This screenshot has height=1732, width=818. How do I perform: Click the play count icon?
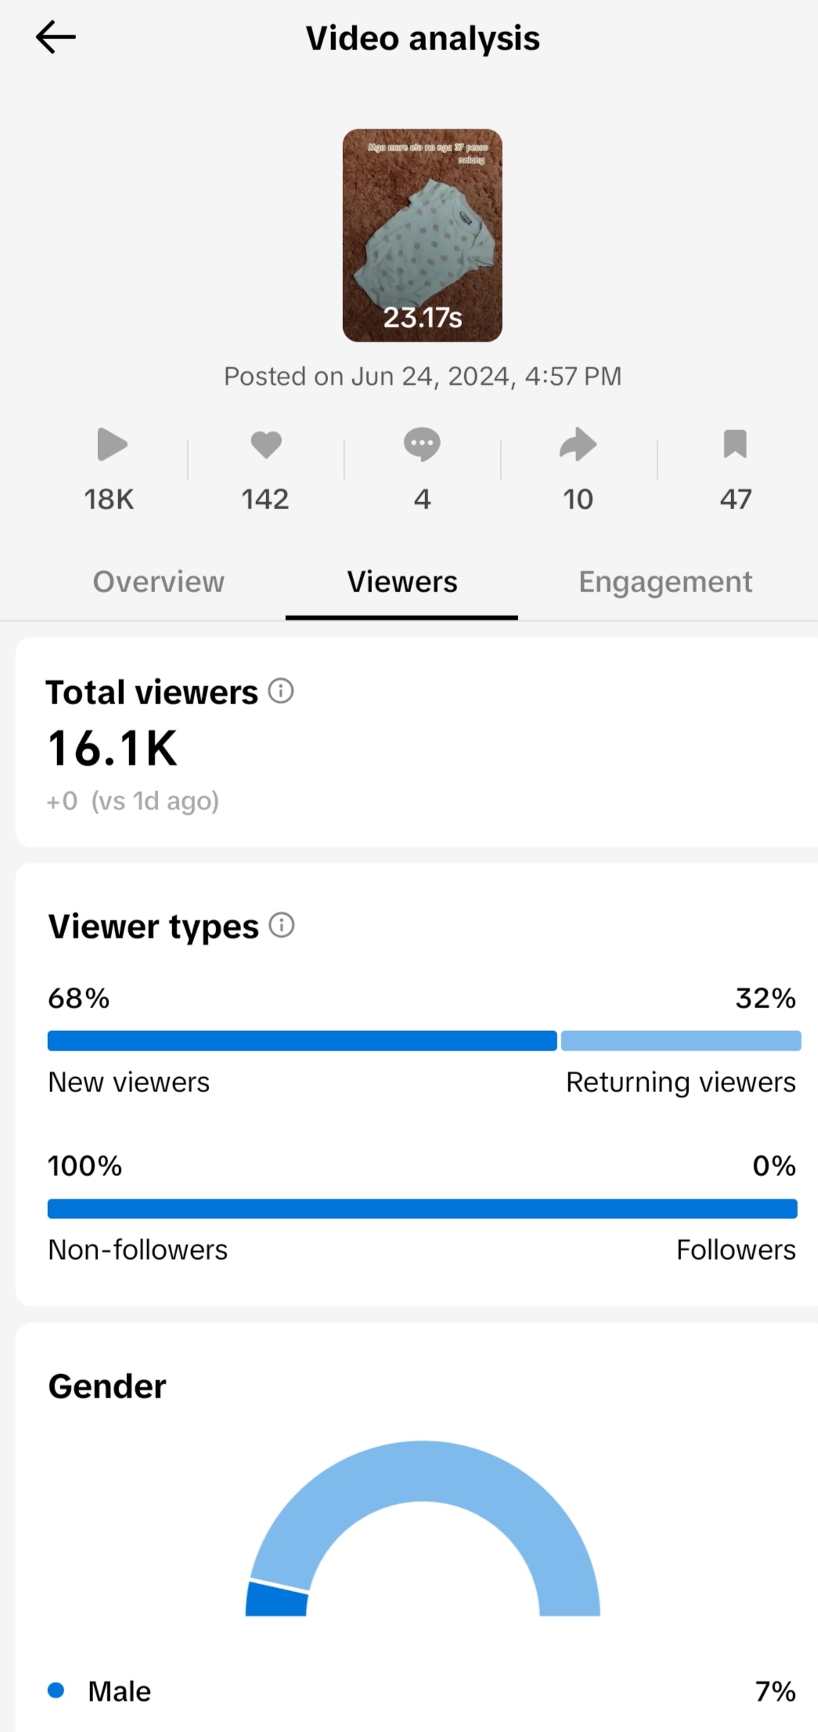[111, 444]
